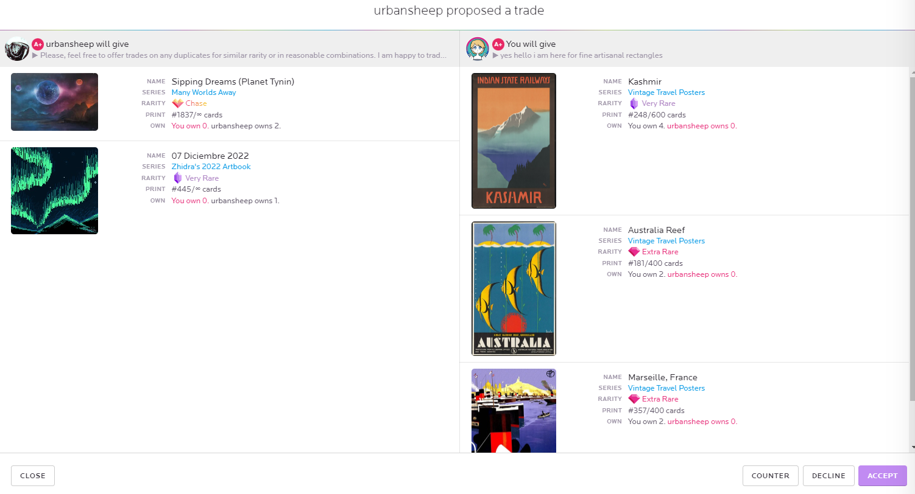Screen dimensions: 915x494
Task: Click the Chase rarity gem icon
Action: 177,103
